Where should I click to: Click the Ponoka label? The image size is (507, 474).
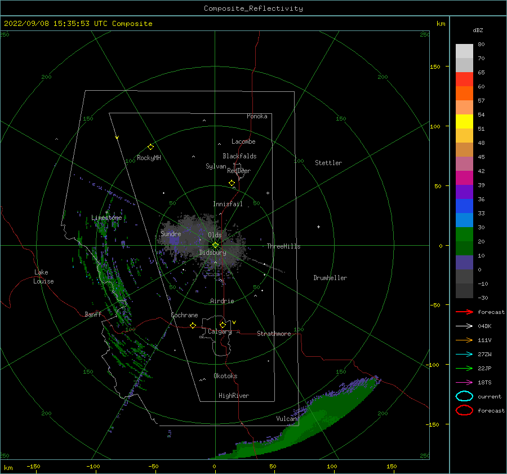257,116
